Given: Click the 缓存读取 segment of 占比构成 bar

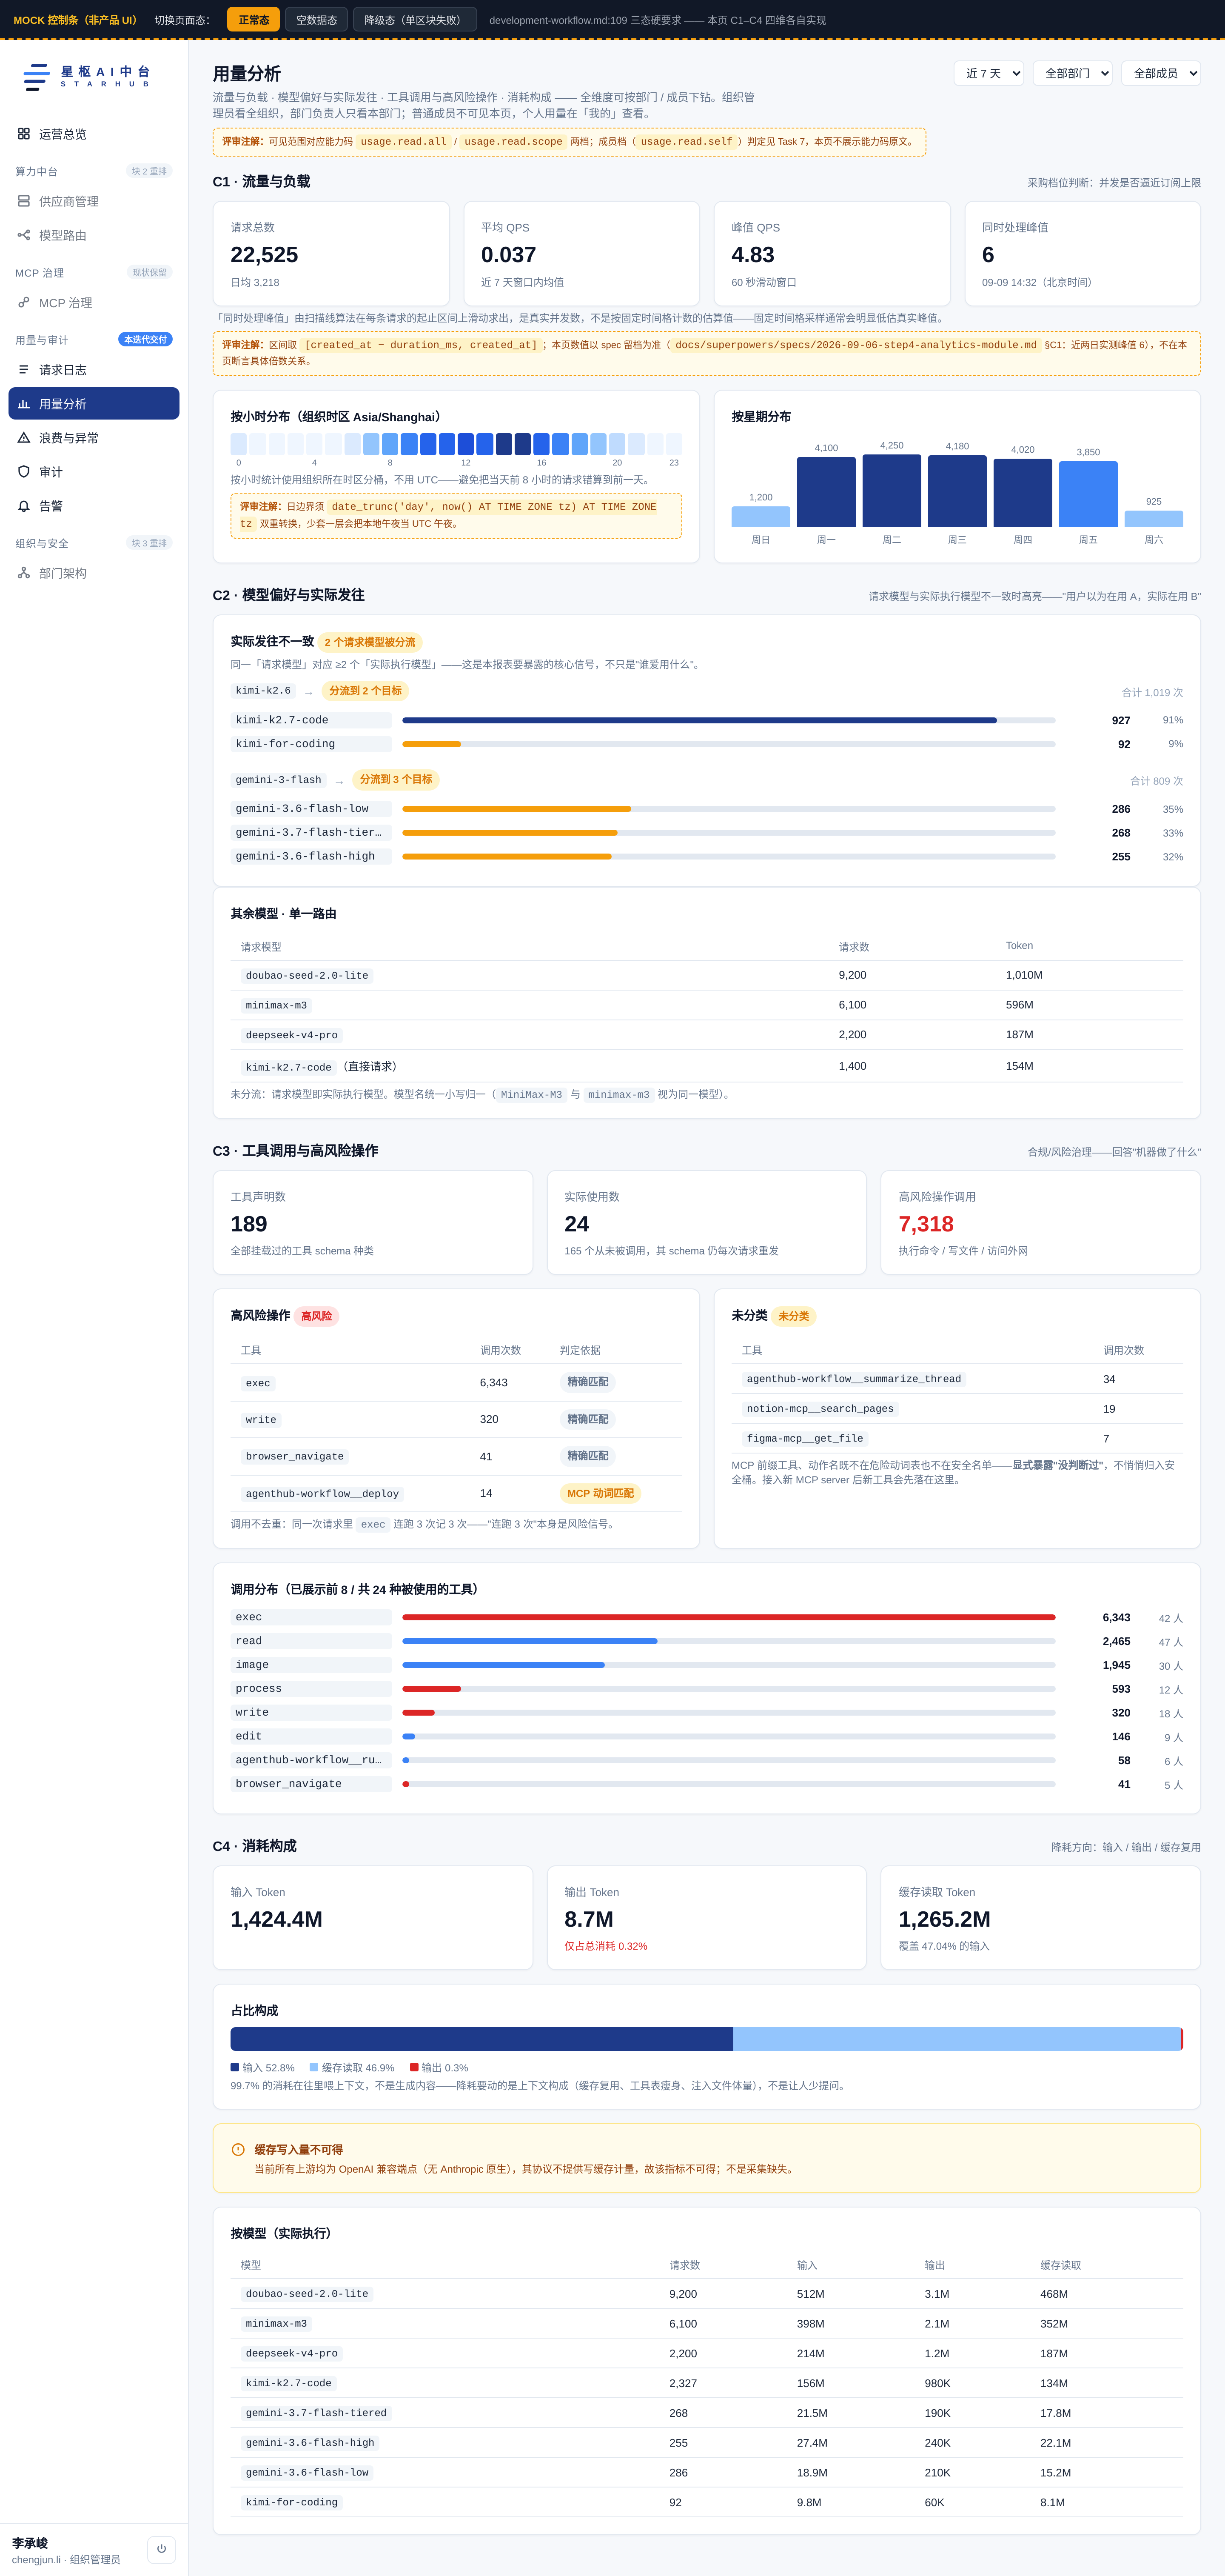Looking at the screenshot, I should (957, 2039).
